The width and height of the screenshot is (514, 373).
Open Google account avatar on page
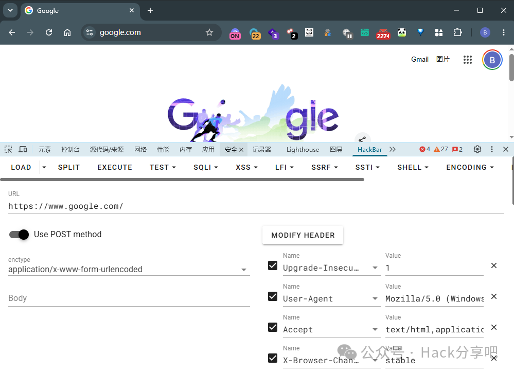click(x=492, y=60)
